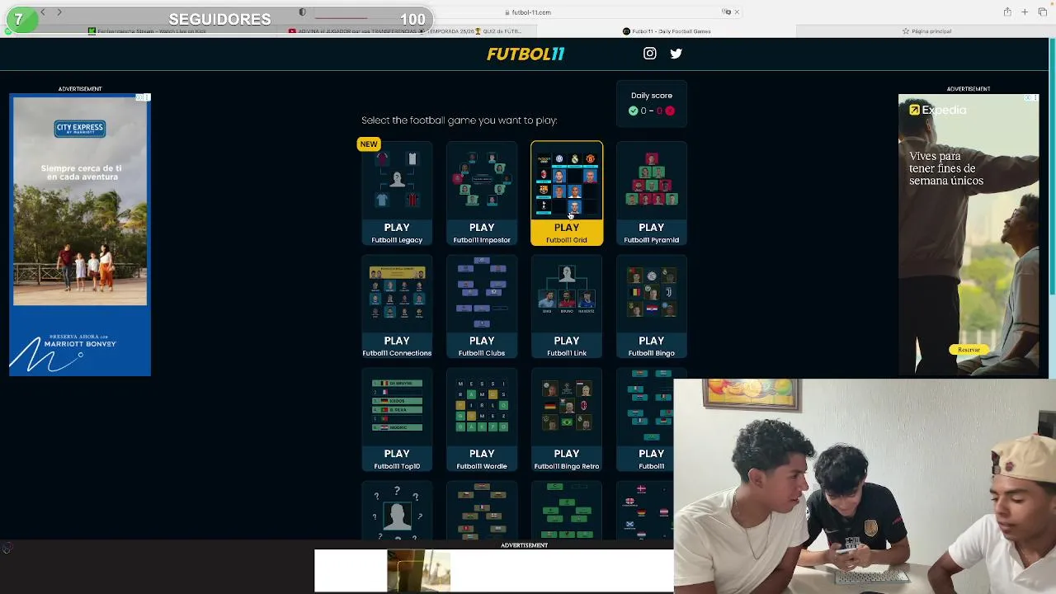This screenshot has height=594, width=1056.
Task: Play the Futbol11 Clubs game
Action: point(482,346)
